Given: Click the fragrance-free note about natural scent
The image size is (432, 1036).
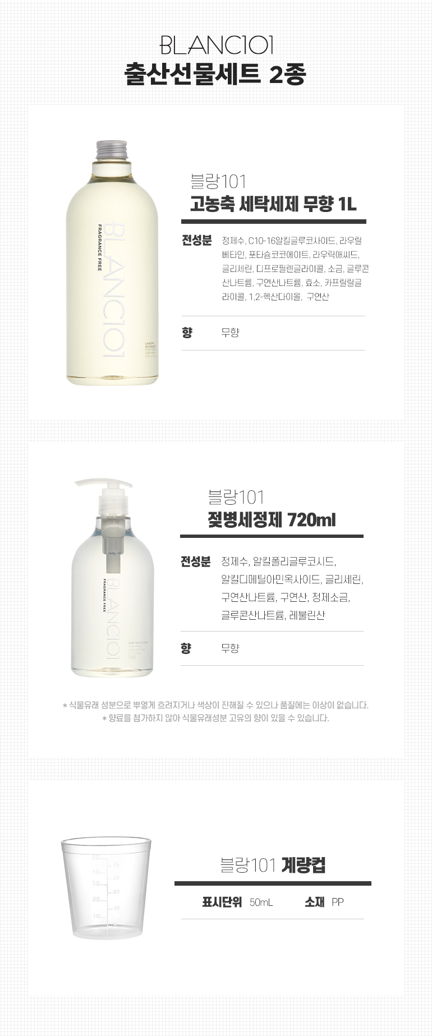Looking at the screenshot, I should [215, 718].
